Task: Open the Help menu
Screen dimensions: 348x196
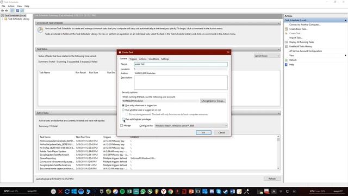Action: coord(27,6)
